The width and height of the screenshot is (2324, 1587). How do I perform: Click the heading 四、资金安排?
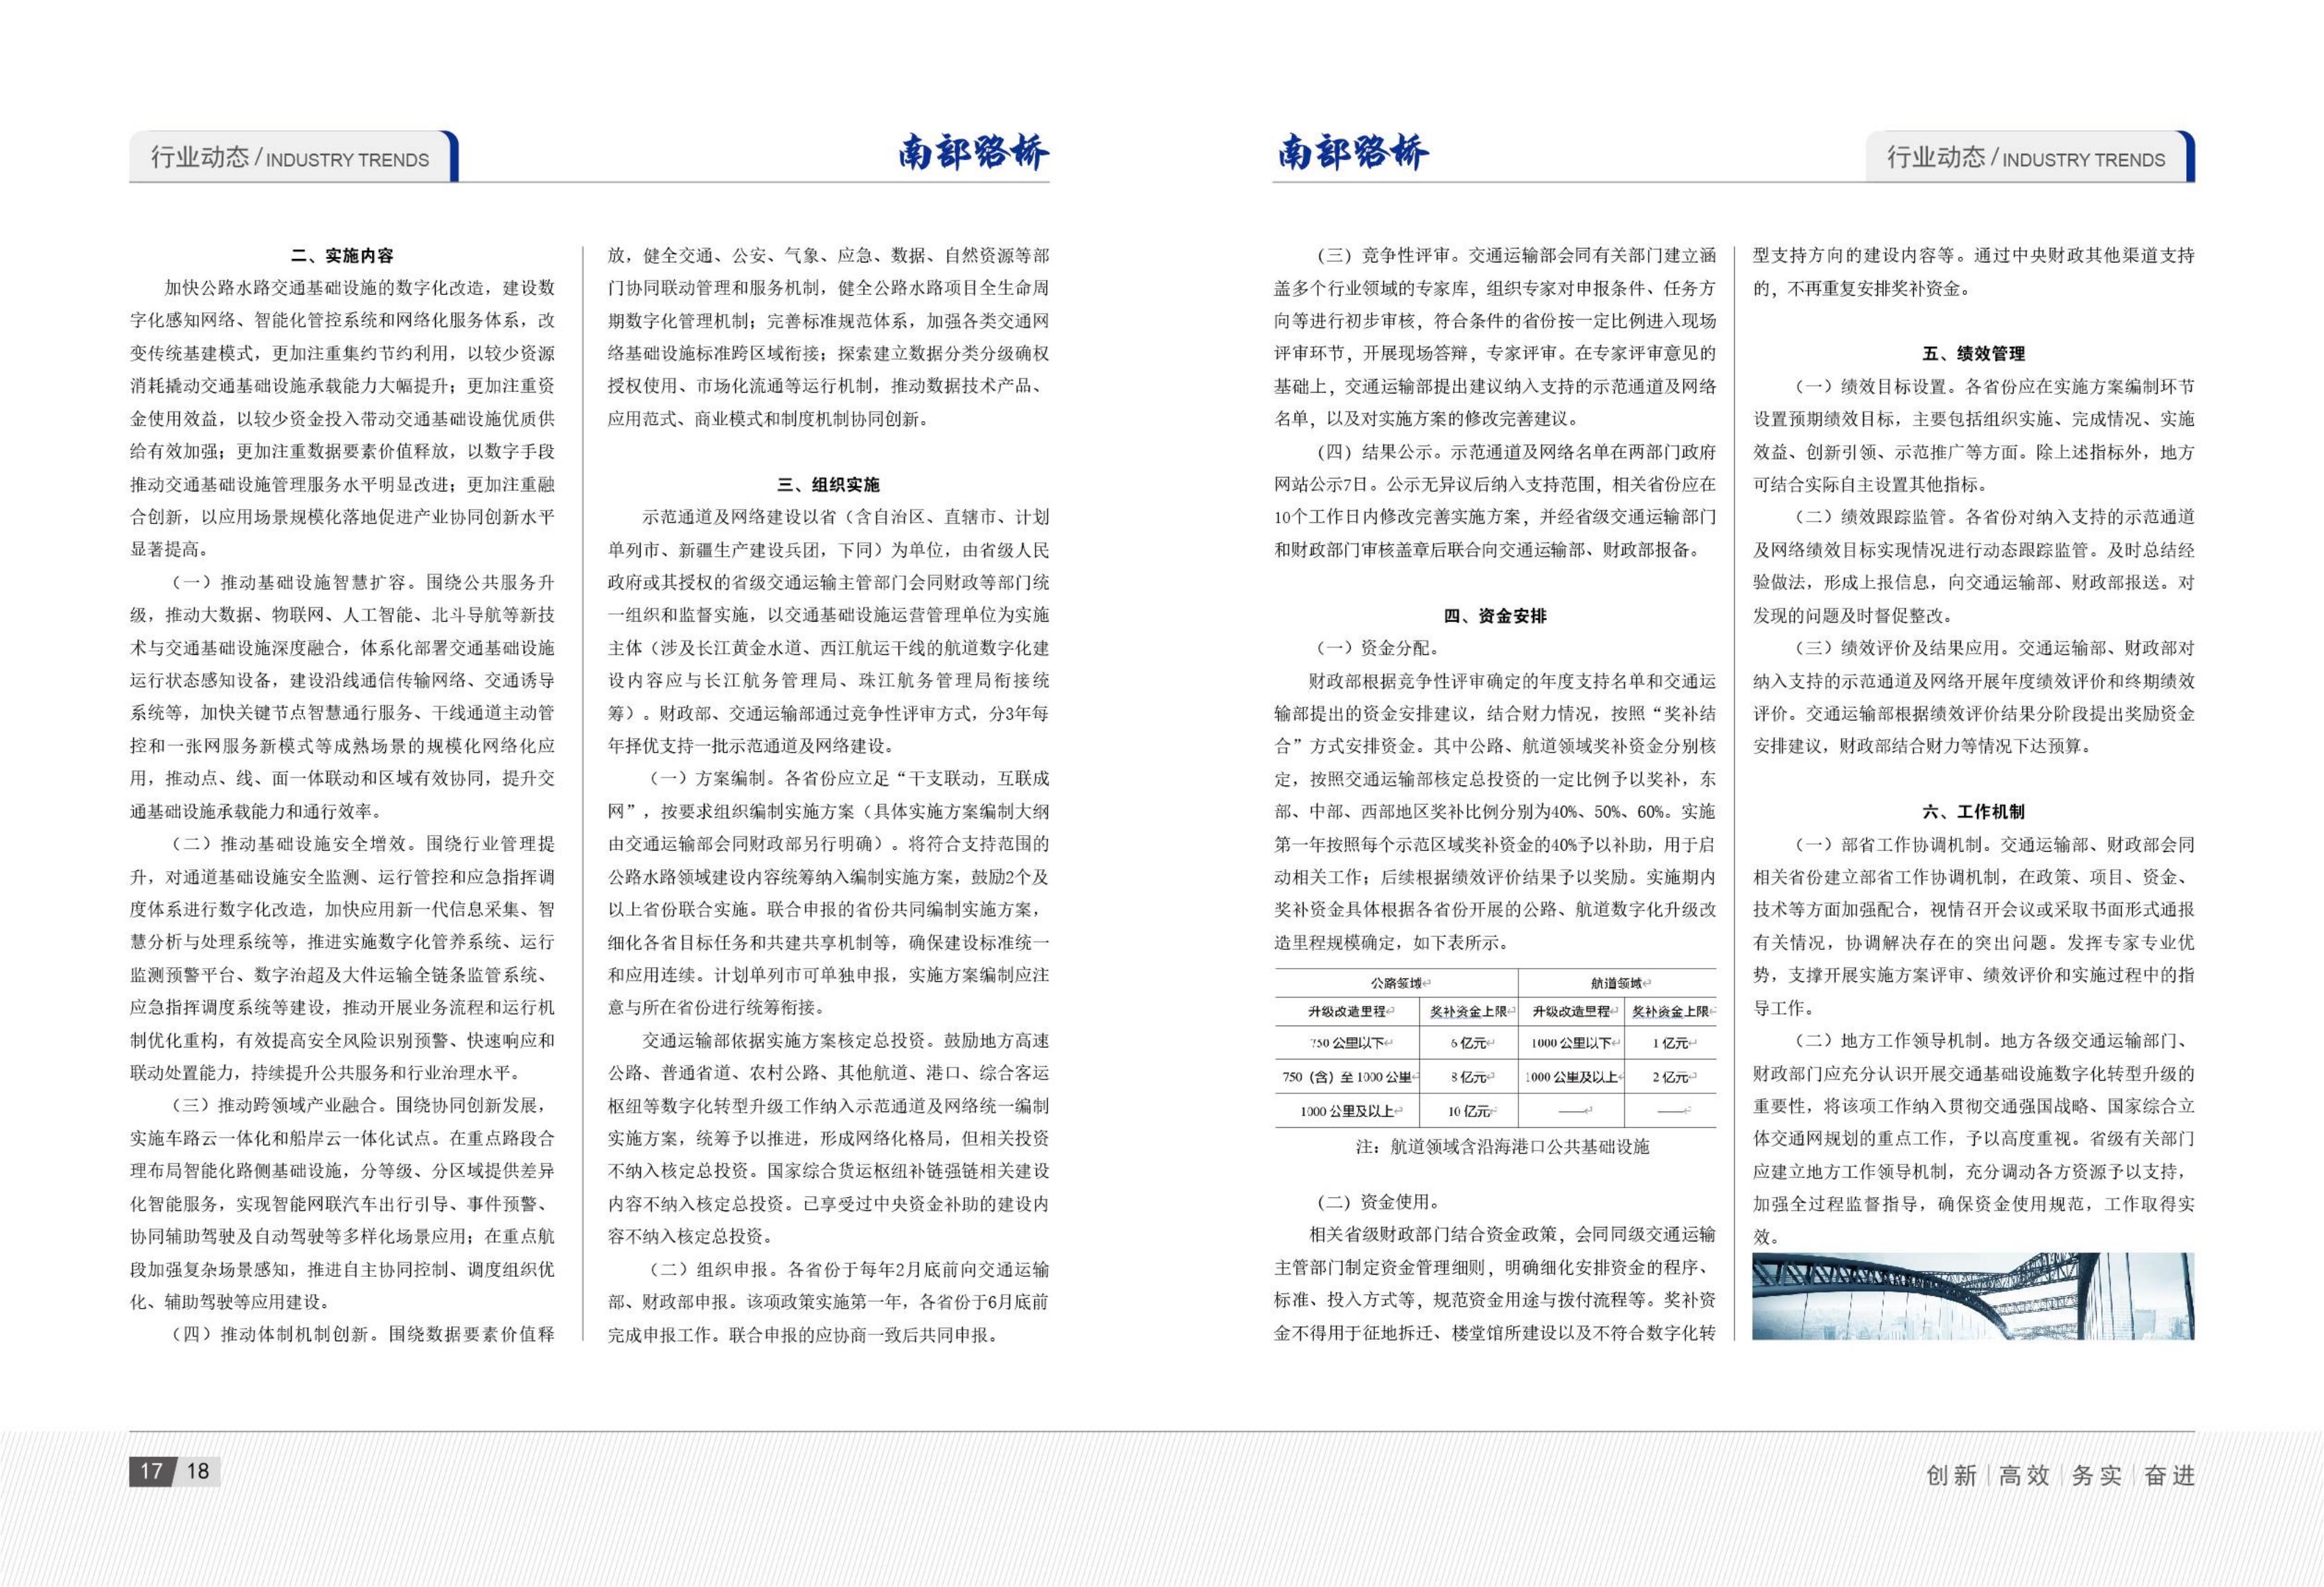(1495, 616)
